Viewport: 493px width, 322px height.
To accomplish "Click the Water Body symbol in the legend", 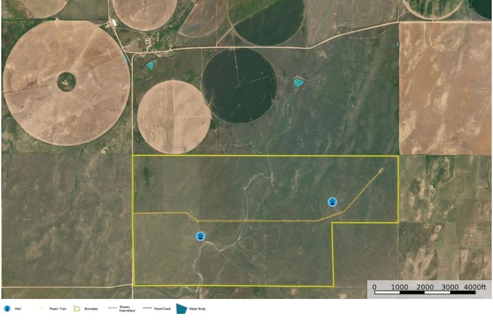I will [181, 309].
